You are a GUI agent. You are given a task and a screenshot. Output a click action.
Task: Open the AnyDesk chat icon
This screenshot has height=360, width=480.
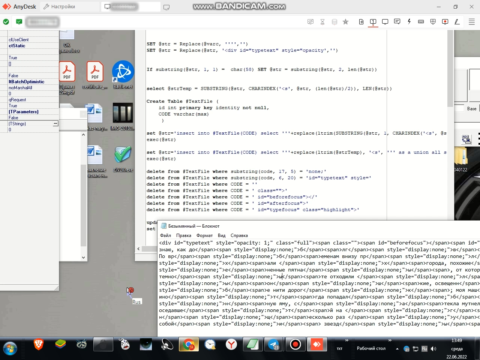coord(397,22)
